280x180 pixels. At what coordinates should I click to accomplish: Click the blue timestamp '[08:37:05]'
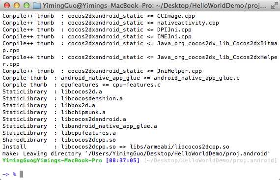pos(123,160)
